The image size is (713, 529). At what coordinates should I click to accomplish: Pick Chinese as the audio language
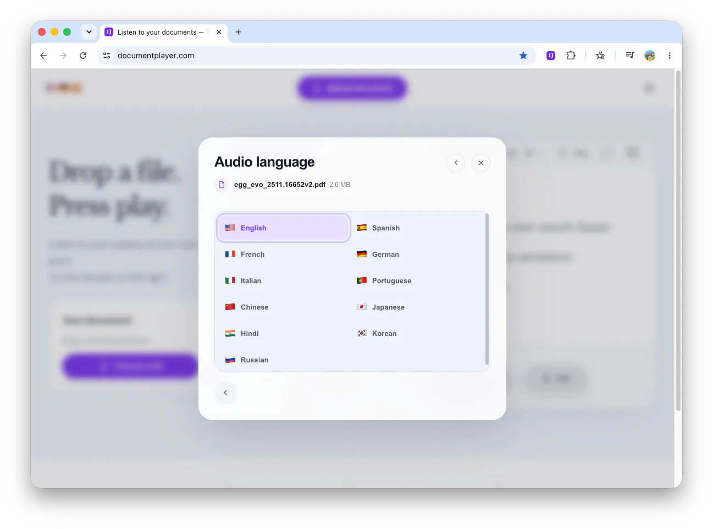[284, 307]
